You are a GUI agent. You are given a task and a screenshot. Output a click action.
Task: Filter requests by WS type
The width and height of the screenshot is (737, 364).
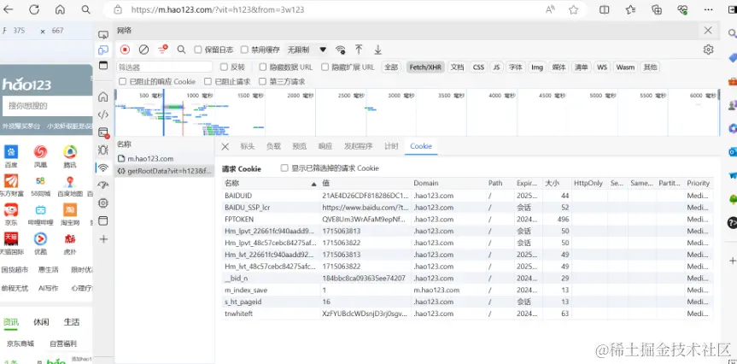click(602, 68)
